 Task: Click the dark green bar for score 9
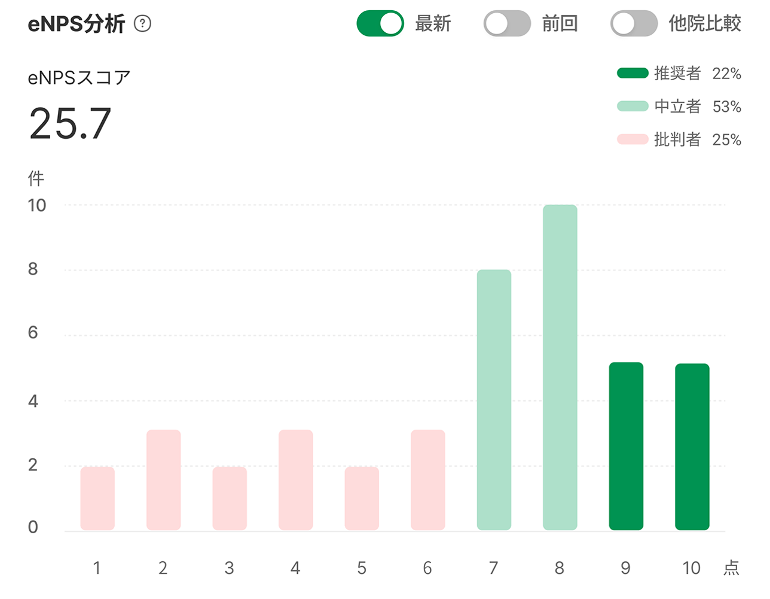(x=626, y=446)
